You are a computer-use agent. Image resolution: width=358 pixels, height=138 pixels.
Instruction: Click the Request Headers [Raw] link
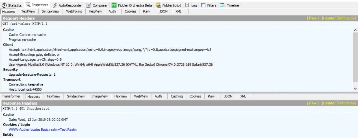[x=313, y=18]
